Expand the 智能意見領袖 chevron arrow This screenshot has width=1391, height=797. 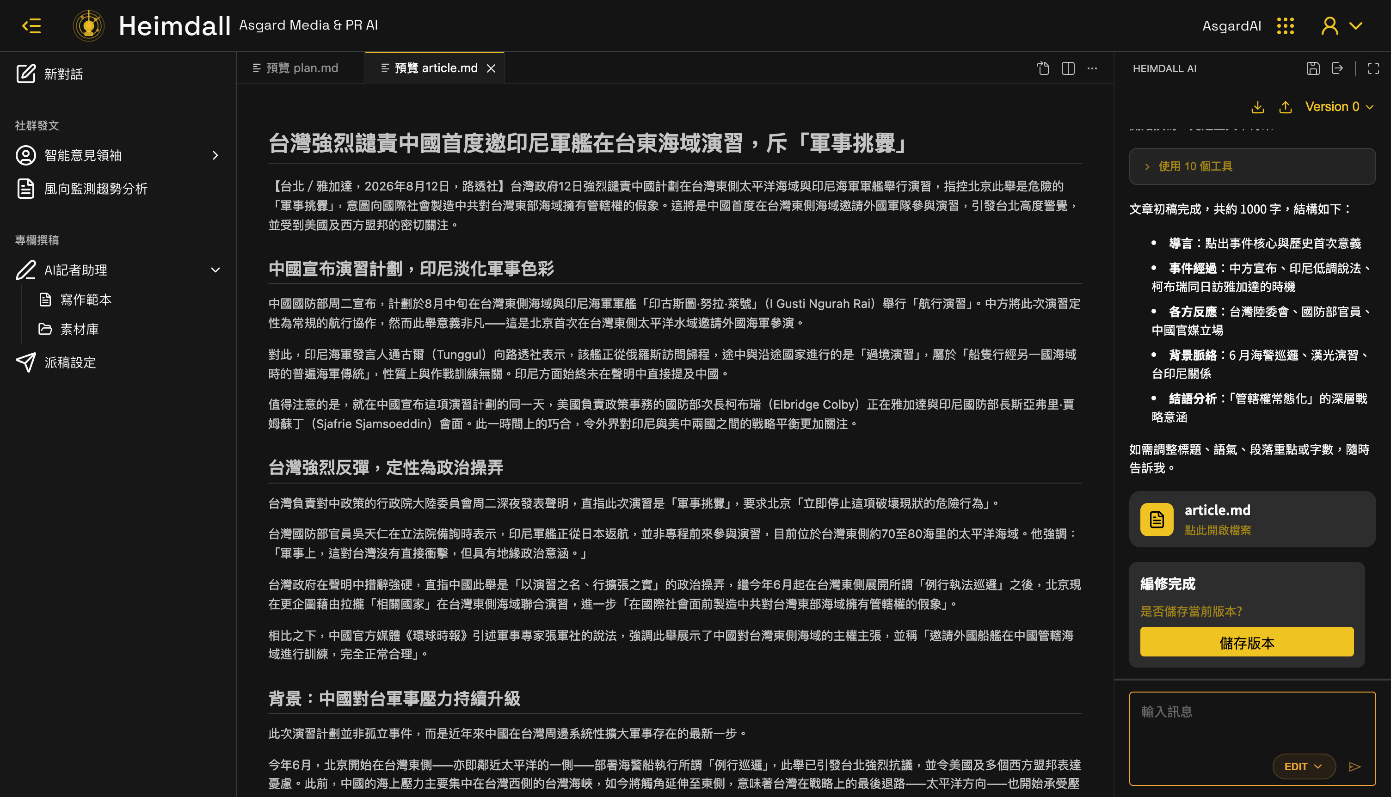pos(215,155)
